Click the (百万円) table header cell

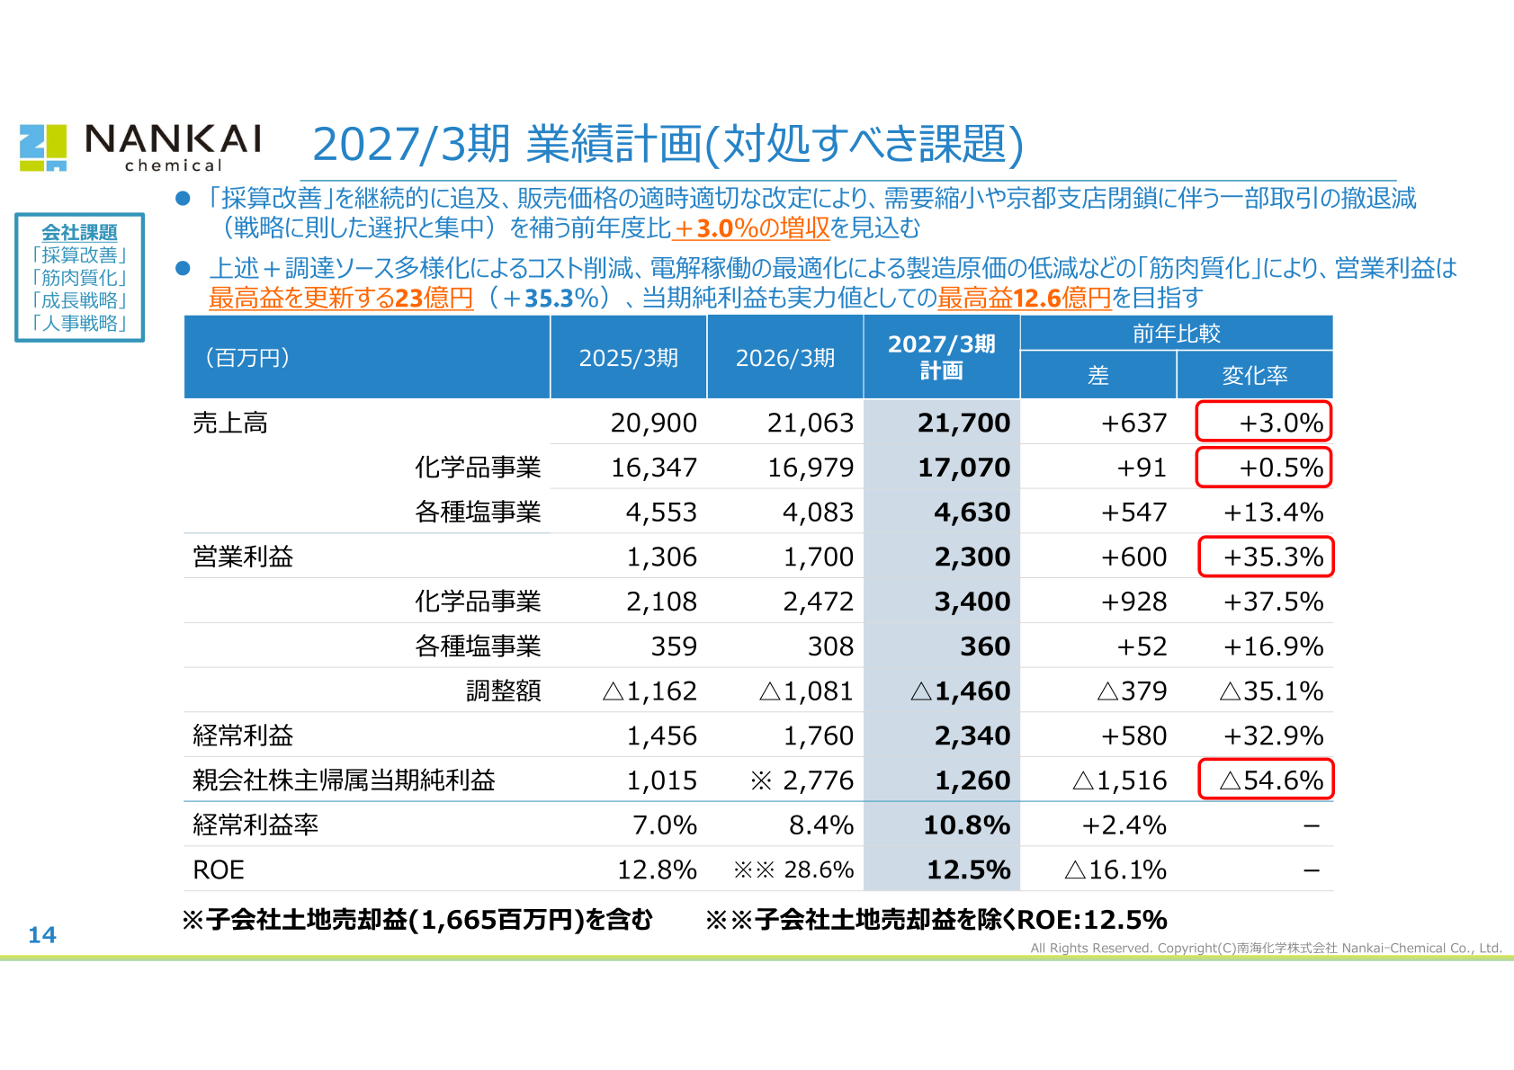coord(367,357)
